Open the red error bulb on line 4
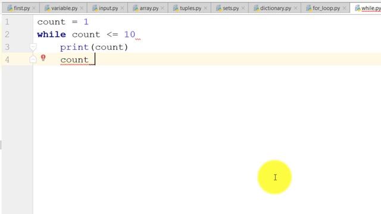Screen dimensions: 381x214 [x=43, y=58]
